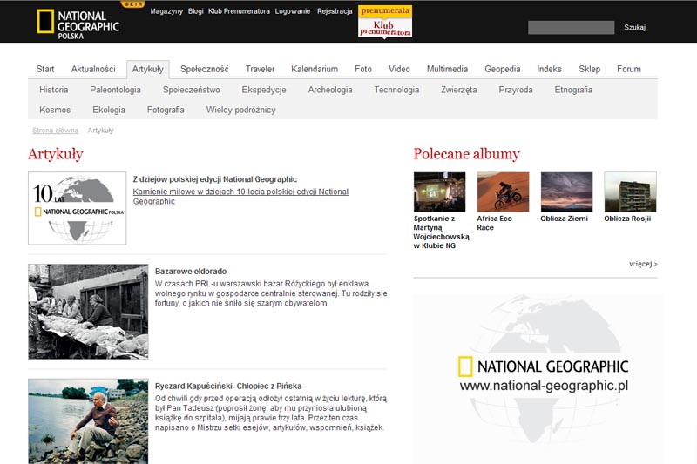The image size is (697, 464).
Task: Open the Kalendarium tab
Action: pyautogui.click(x=315, y=69)
